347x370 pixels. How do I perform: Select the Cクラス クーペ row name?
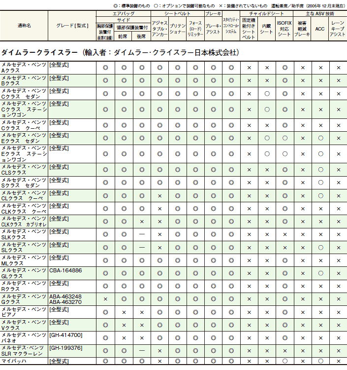point(24,125)
